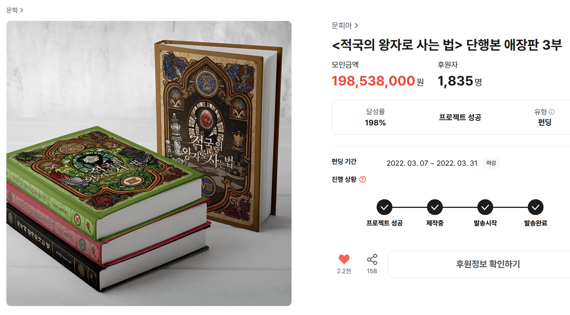Click the 프로젝트 성공 status text in box
The width and height of the screenshot is (570, 315).
click(x=460, y=117)
